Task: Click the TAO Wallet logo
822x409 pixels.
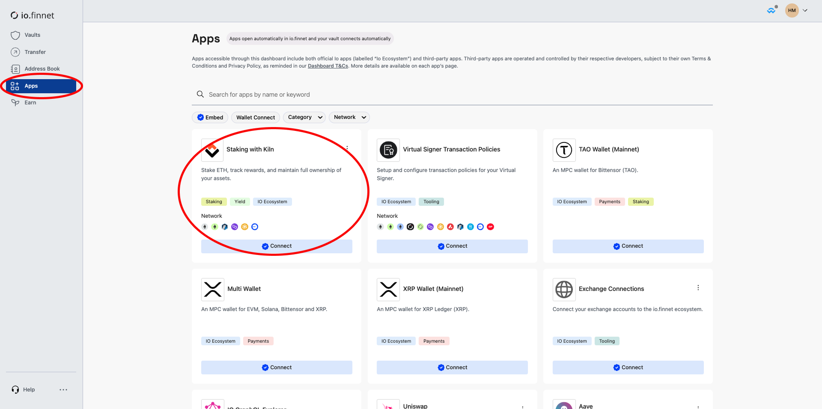Action: tap(564, 150)
